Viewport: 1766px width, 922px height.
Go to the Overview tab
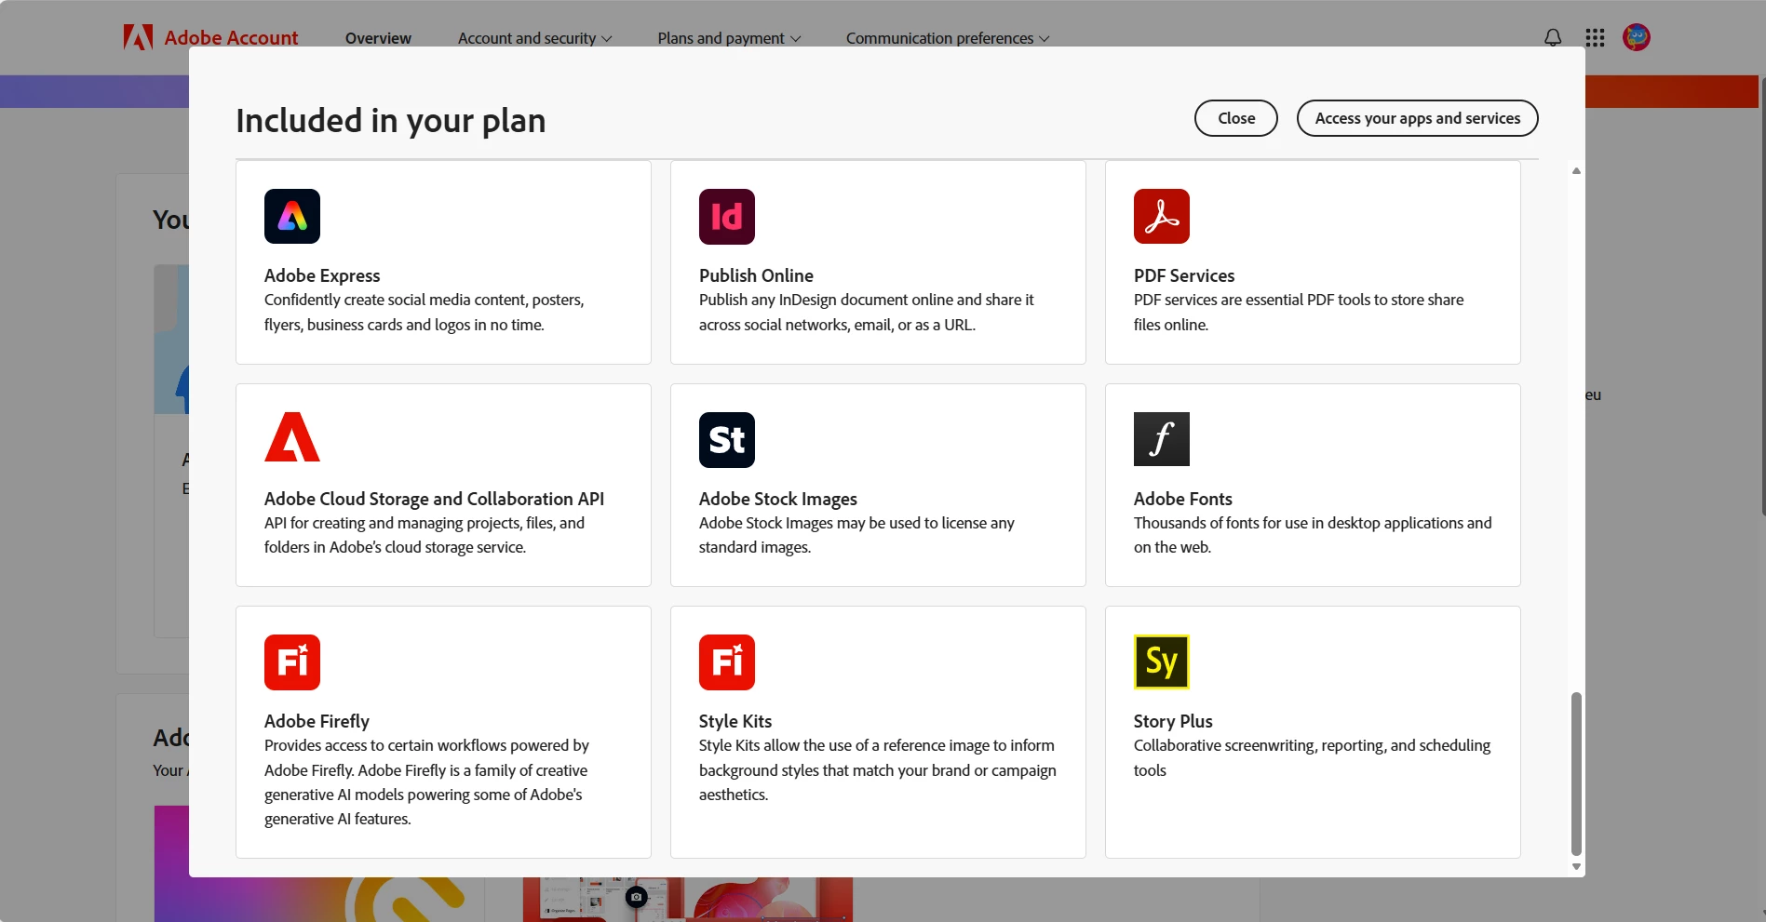[378, 38]
